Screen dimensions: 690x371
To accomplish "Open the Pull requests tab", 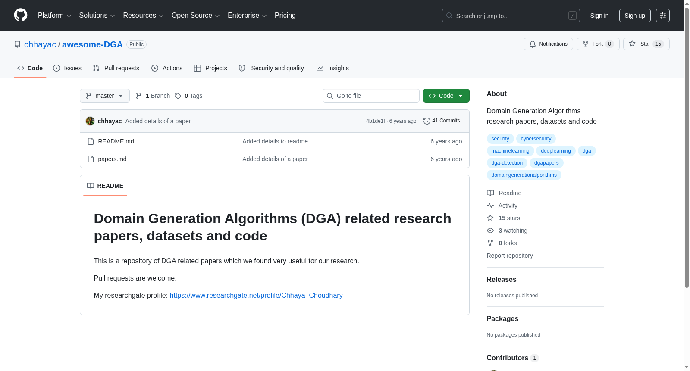I will tap(116, 68).
